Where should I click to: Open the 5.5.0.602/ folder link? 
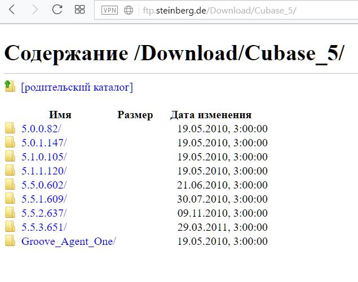point(44,185)
